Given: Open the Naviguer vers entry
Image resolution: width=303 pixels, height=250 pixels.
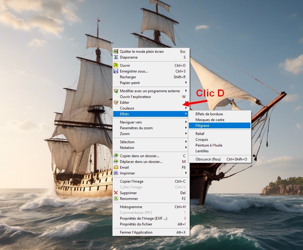Looking at the screenshot, I should click(151, 122).
